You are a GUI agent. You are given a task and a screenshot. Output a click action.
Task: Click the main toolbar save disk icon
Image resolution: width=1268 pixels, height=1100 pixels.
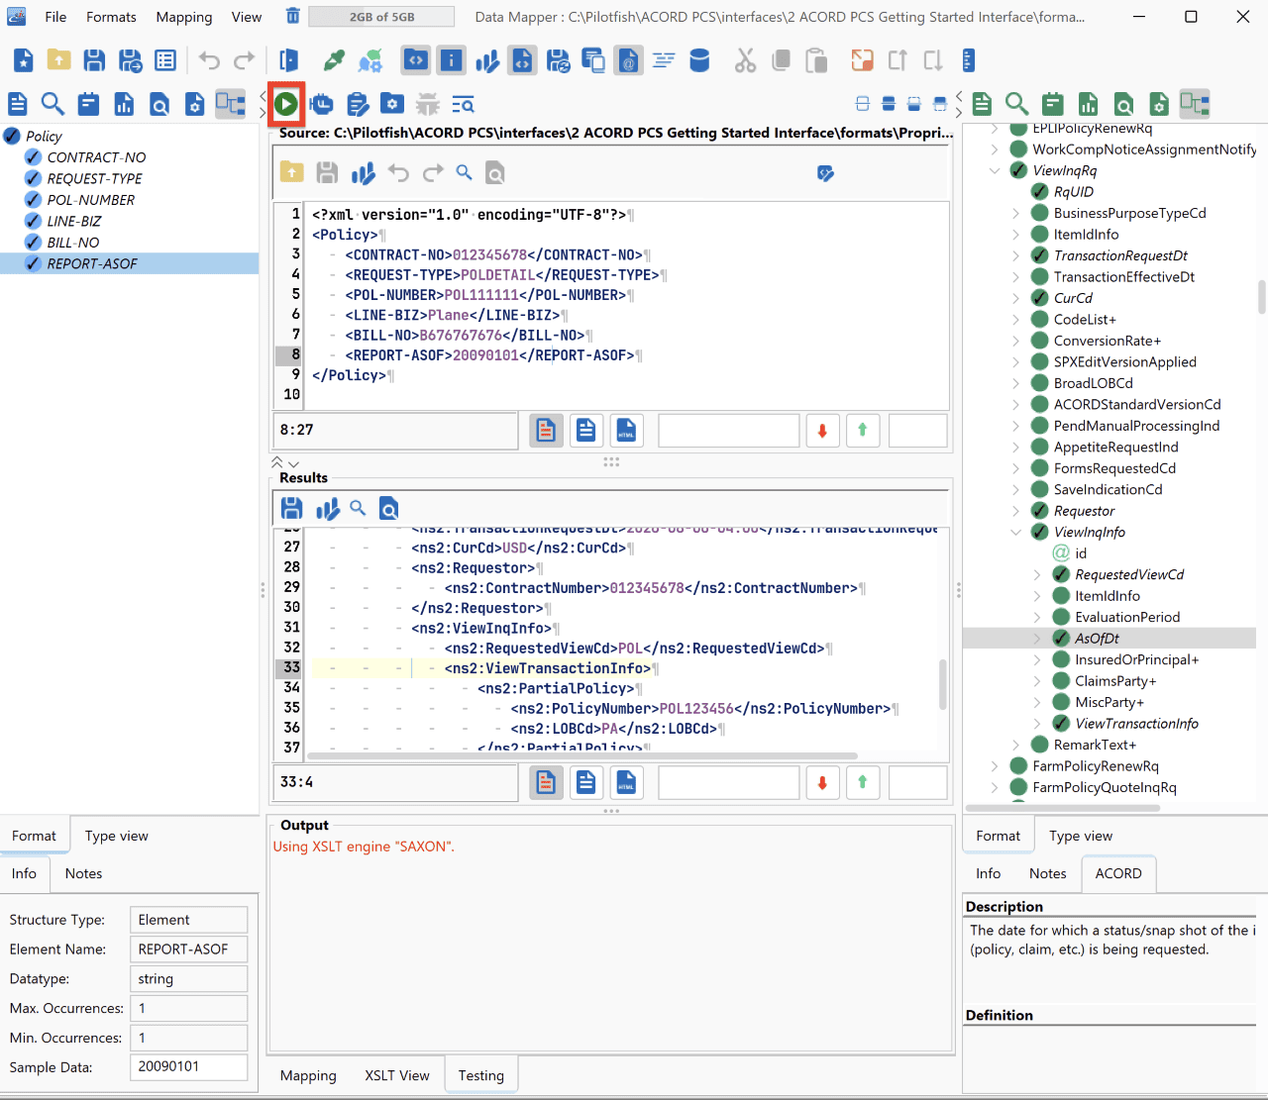point(94,60)
